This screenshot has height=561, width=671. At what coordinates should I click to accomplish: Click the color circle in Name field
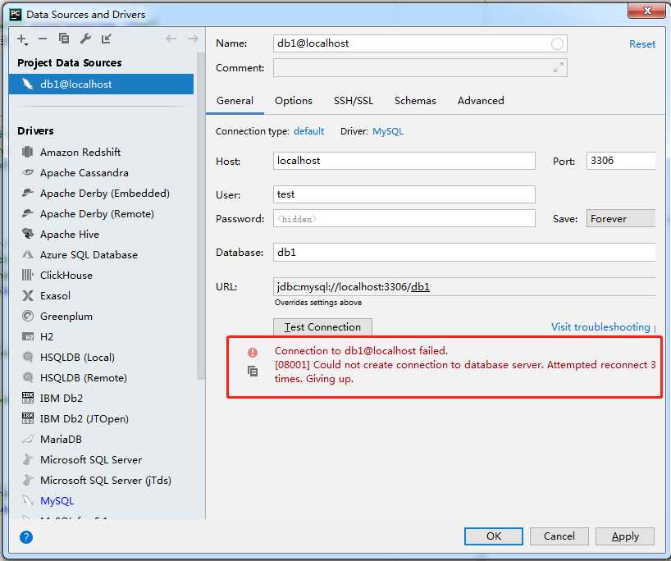[557, 43]
